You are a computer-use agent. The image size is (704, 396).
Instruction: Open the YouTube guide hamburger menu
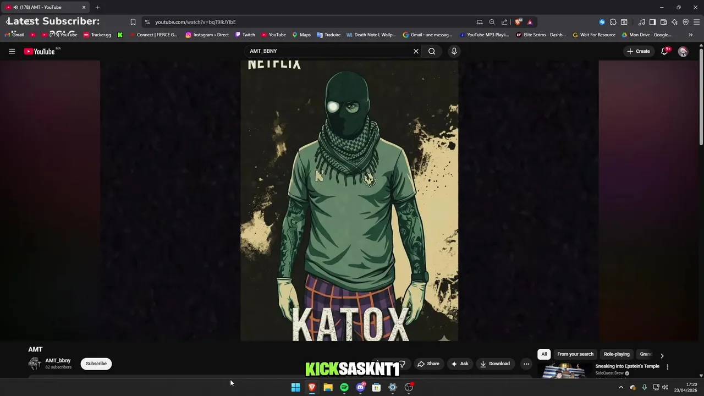(x=12, y=51)
